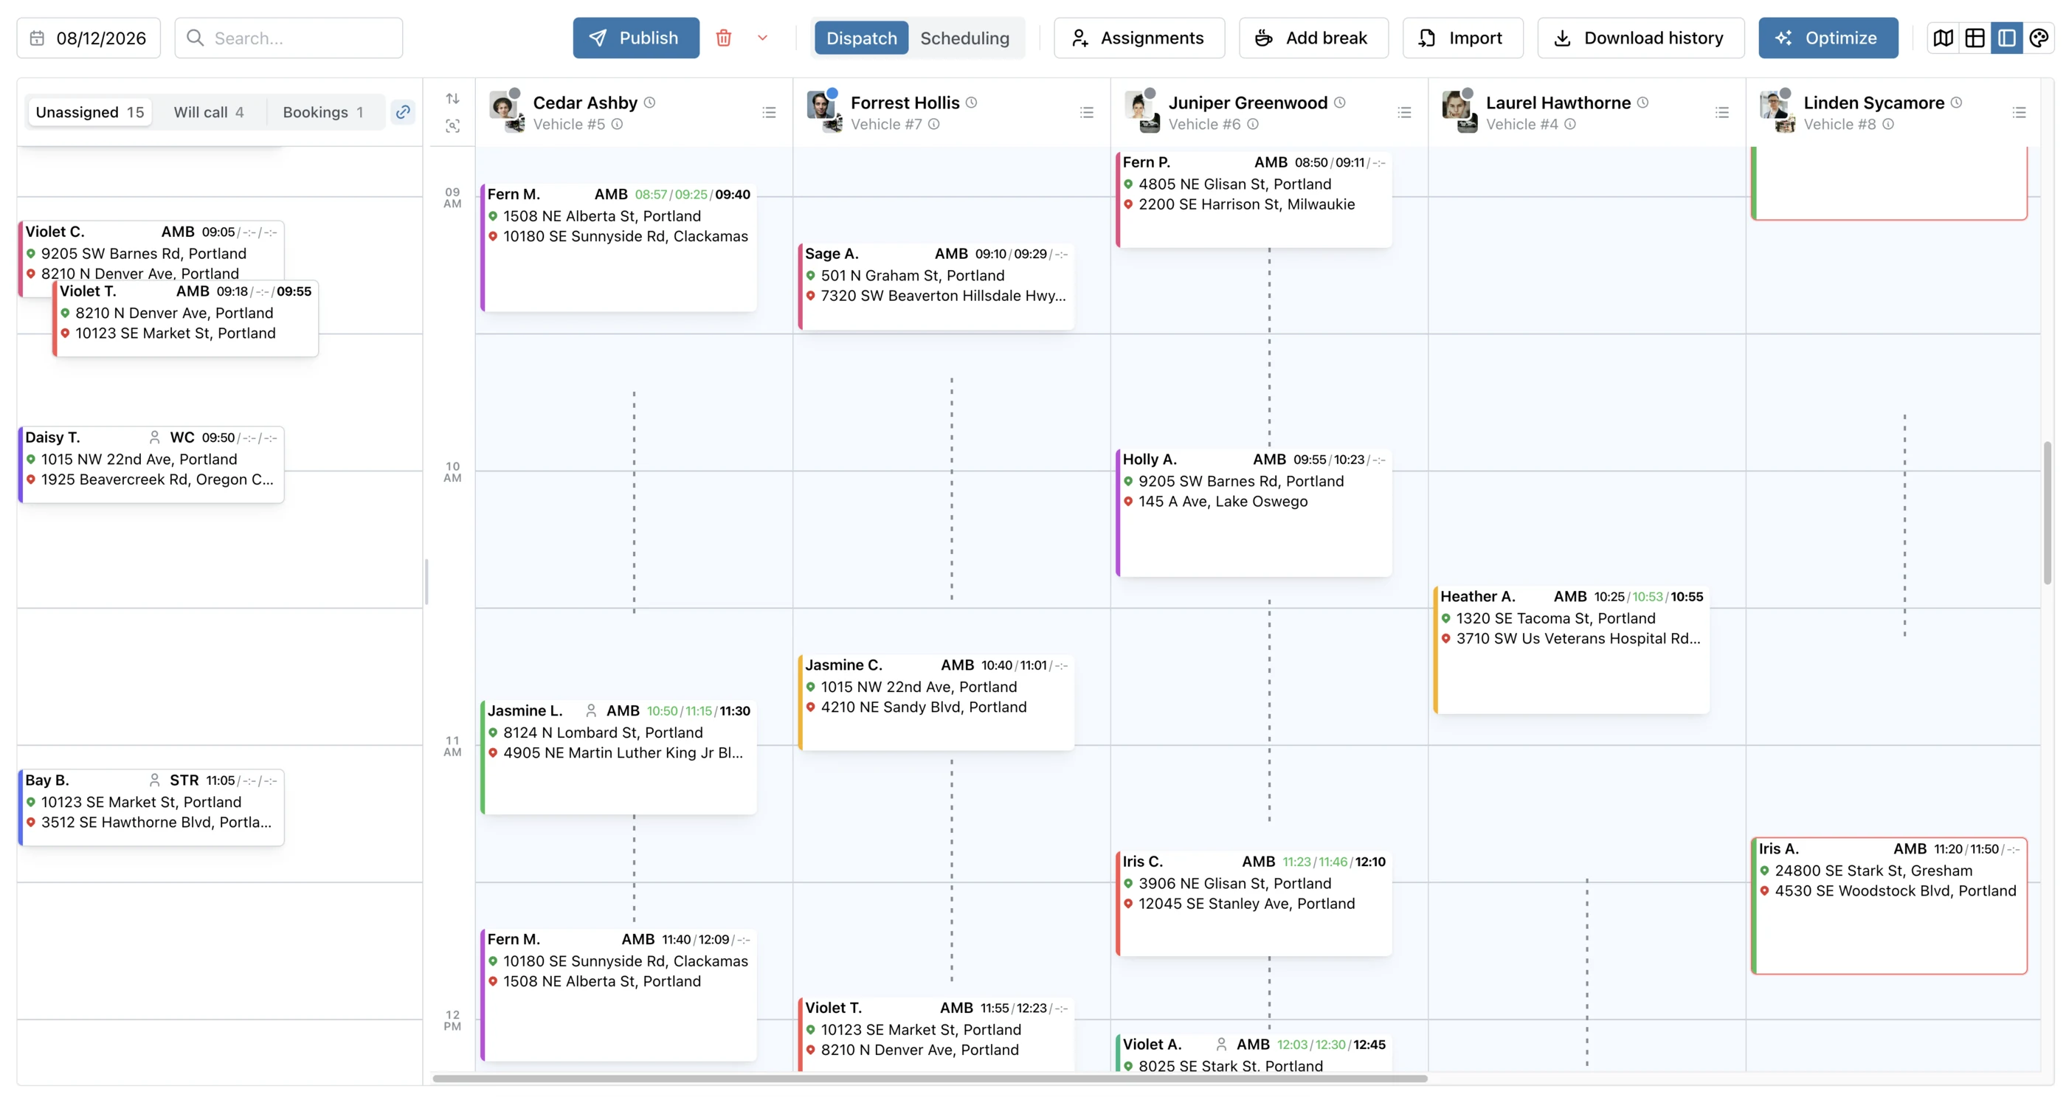Click the sort arrows icon above timeline

click(453, 98)
